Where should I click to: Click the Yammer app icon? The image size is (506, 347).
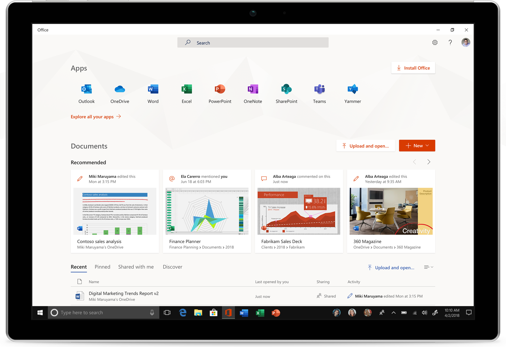coord(353,89)
